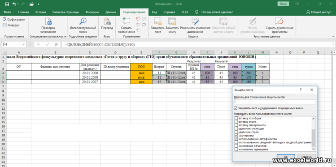
Task: Open file via the folder icon in quick access toolbar
Action: (31, 4)
